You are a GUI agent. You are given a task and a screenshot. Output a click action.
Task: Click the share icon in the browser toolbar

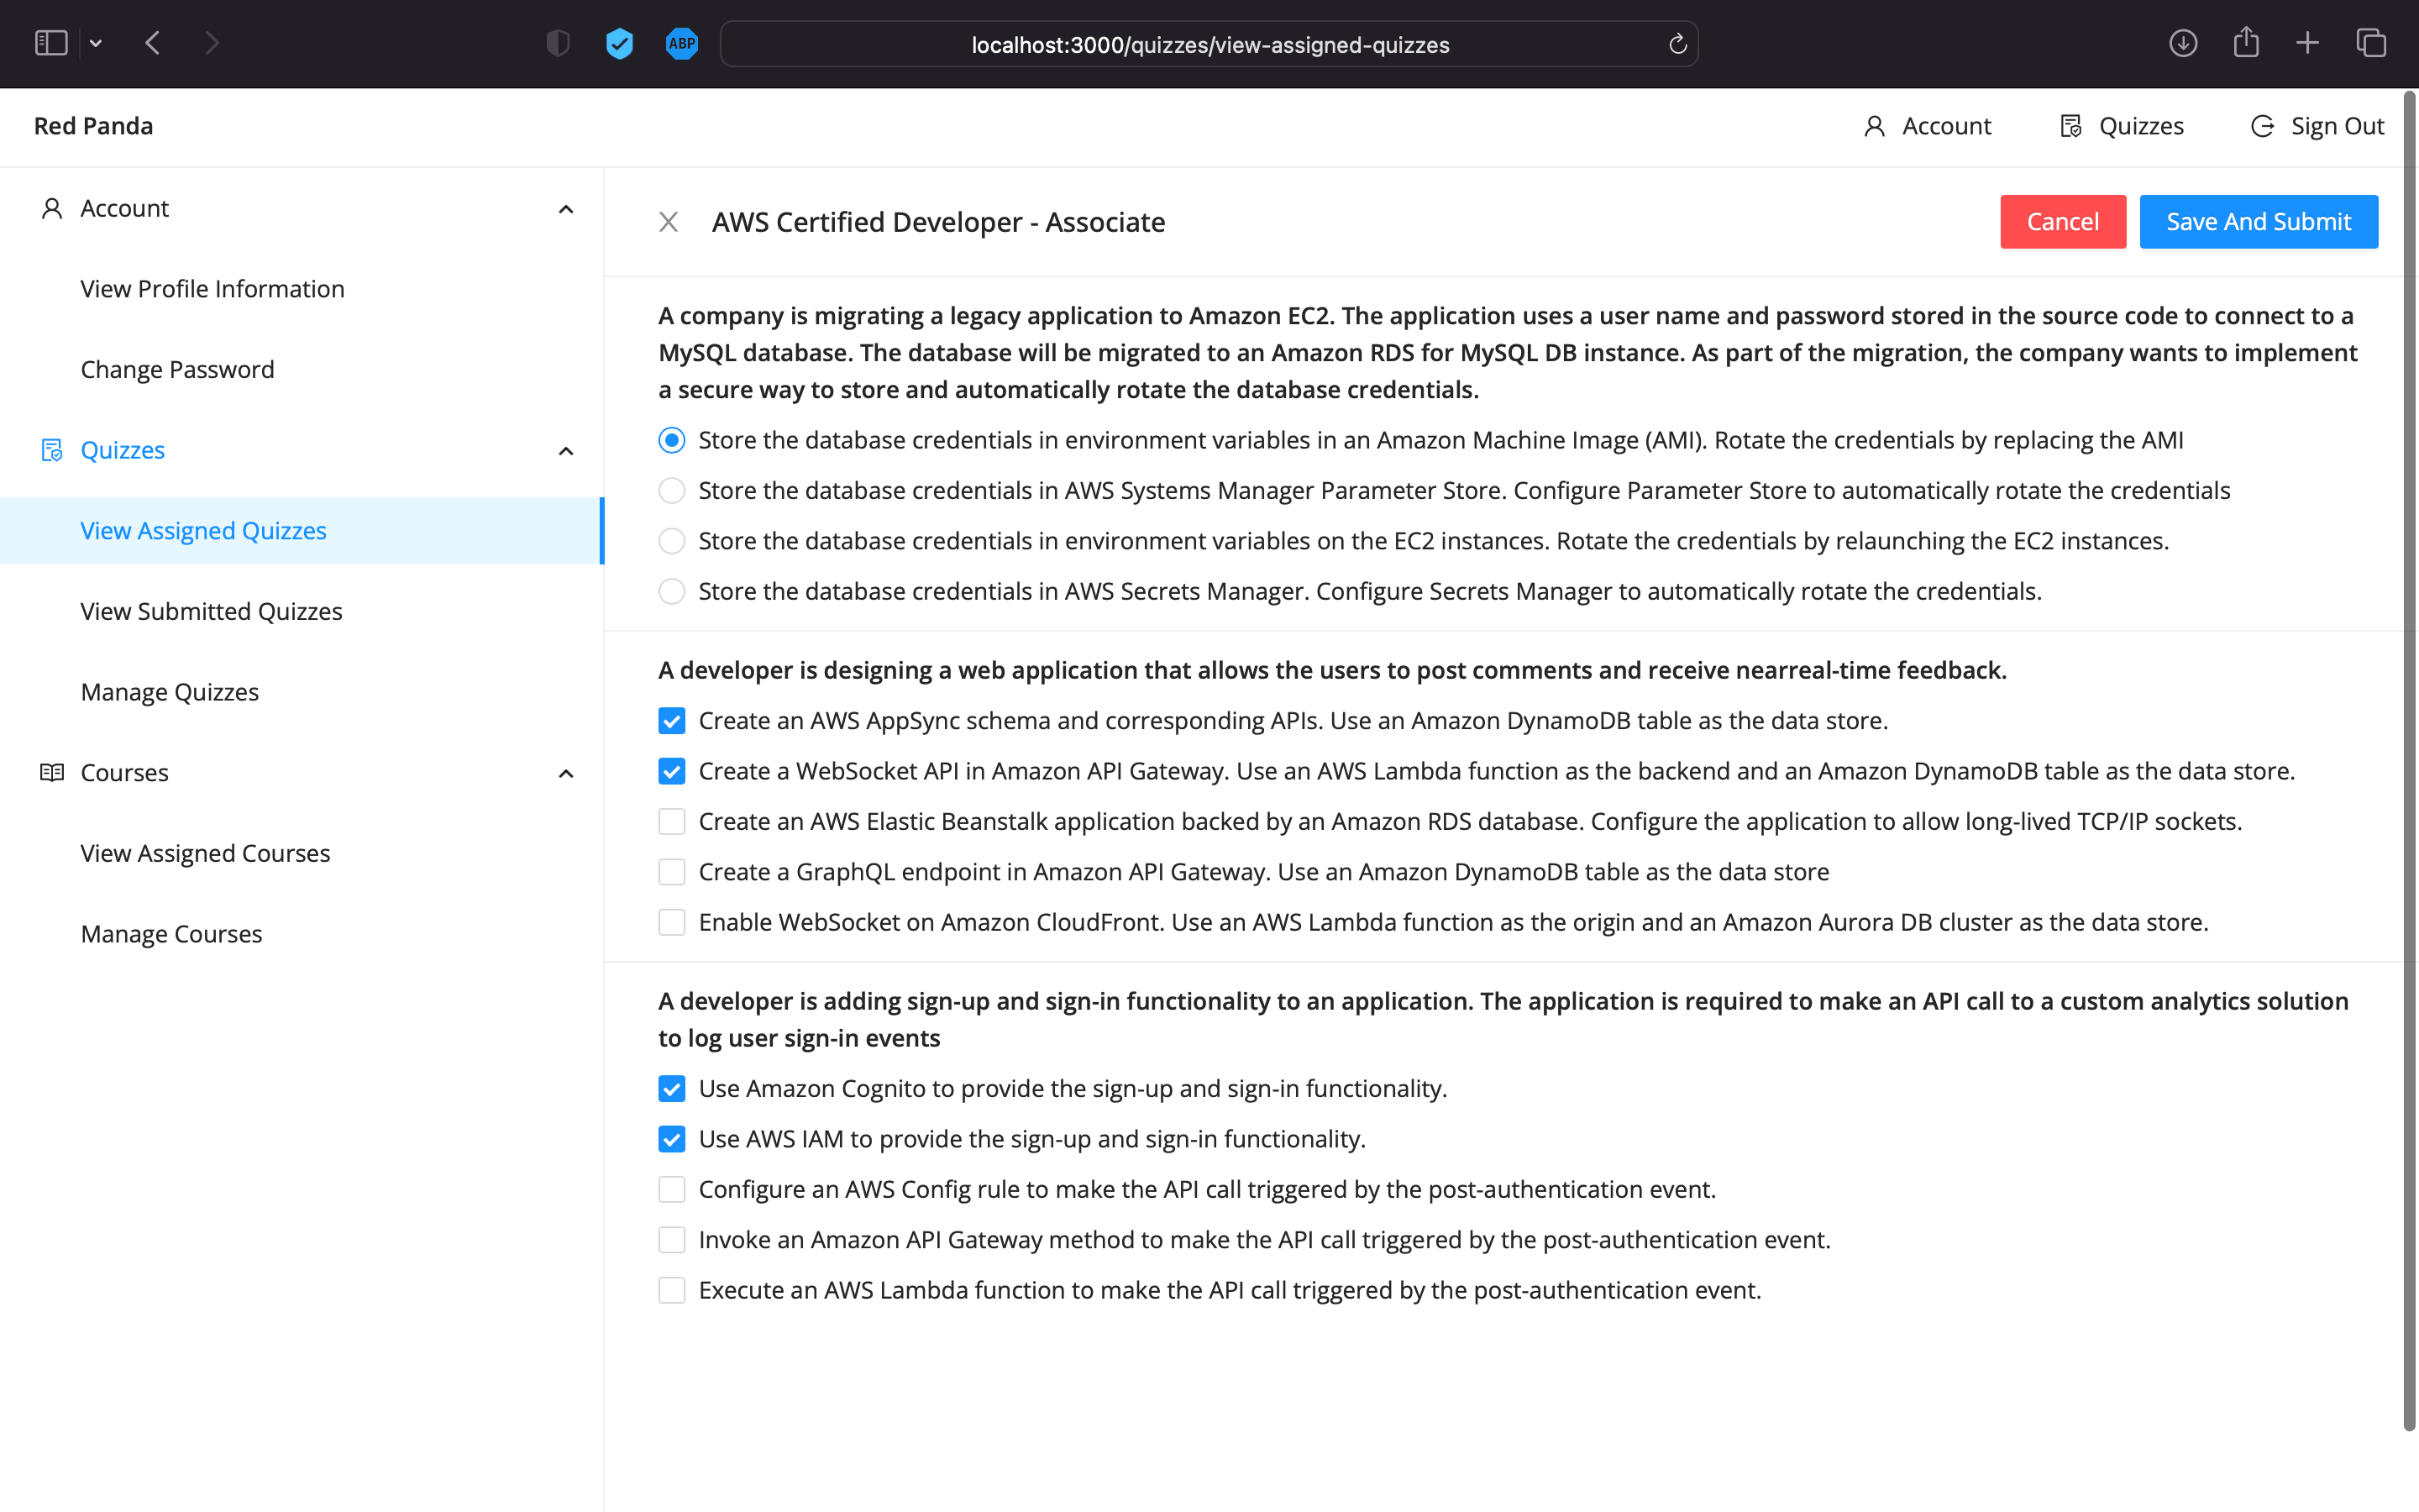(x=2247, y=42)
